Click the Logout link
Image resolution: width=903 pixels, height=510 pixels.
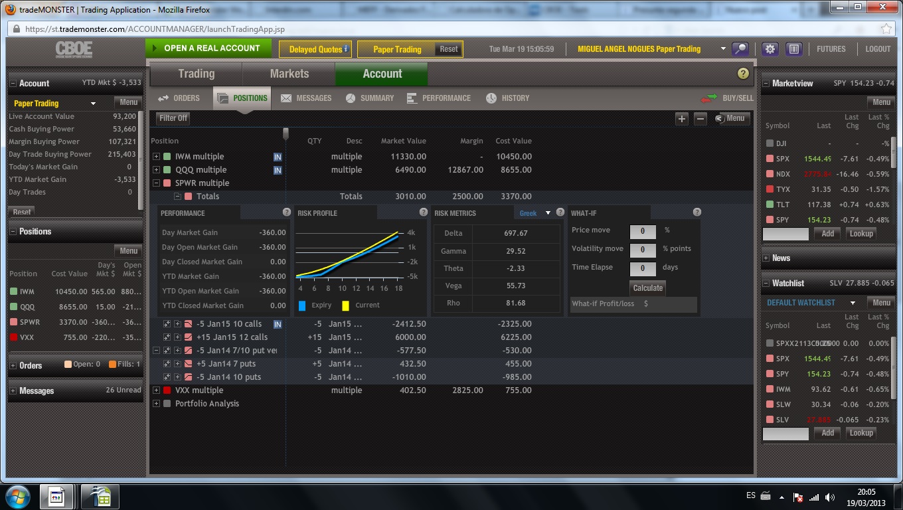pos(878,49)
